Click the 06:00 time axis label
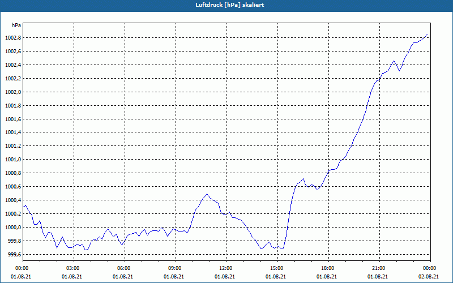The width and height of the screenshot is (453, 283). pos(125,268)
